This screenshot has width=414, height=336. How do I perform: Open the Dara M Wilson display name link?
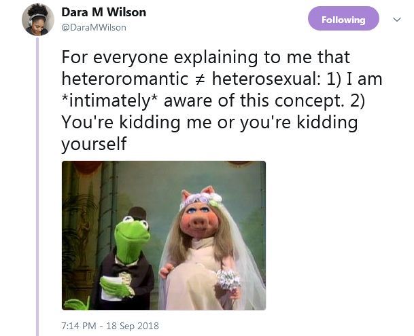click(x=104, y=12)
